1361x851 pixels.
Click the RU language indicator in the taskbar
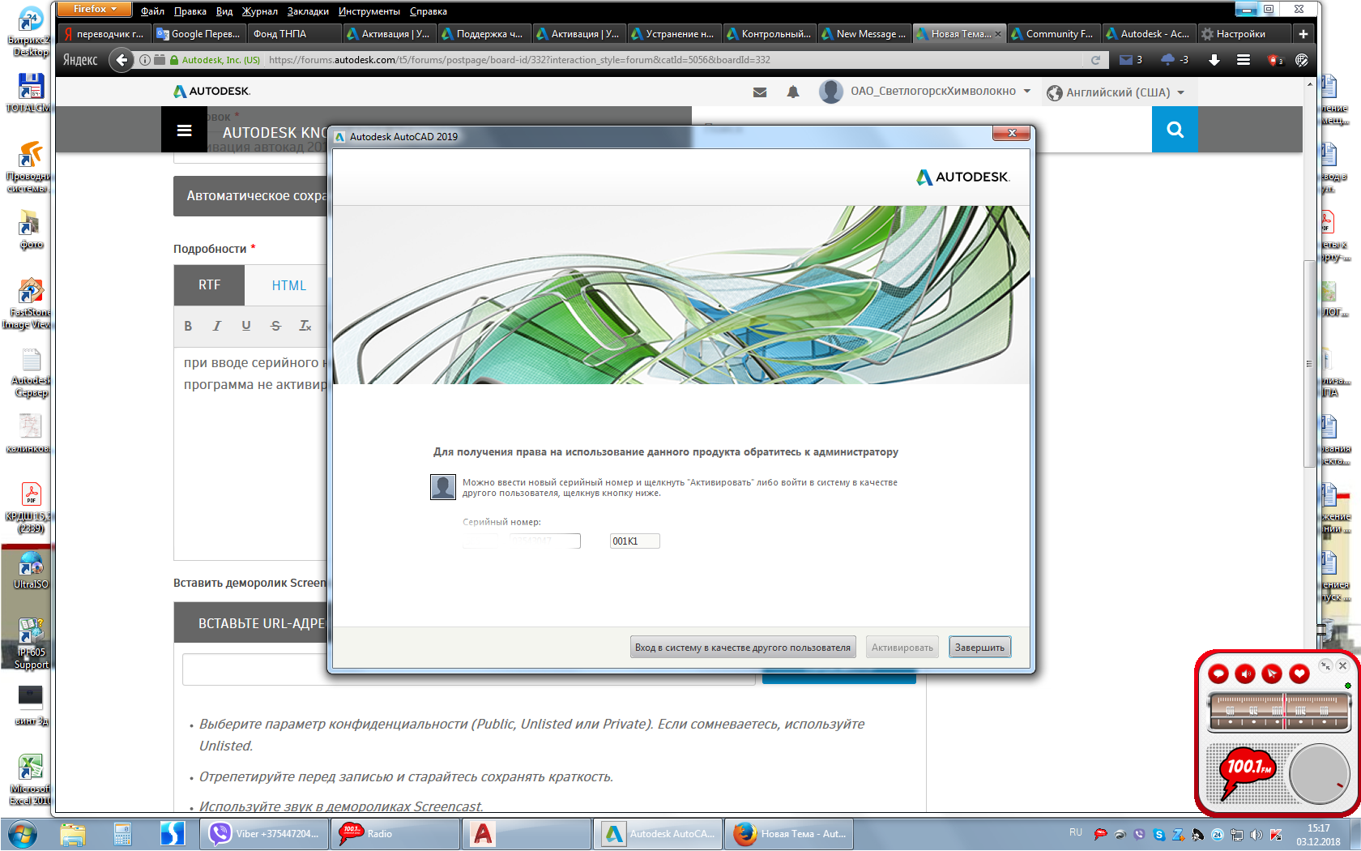[1076, 832]
